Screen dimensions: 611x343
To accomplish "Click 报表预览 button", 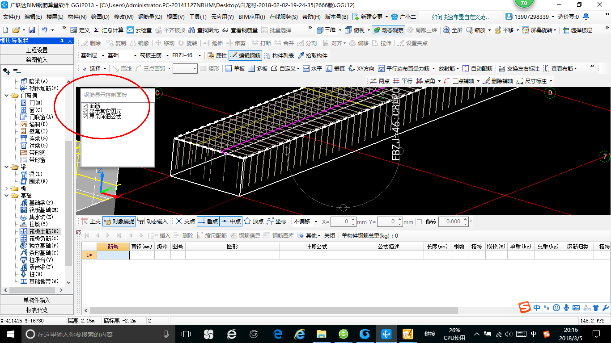I will click(x=37, y=310).
